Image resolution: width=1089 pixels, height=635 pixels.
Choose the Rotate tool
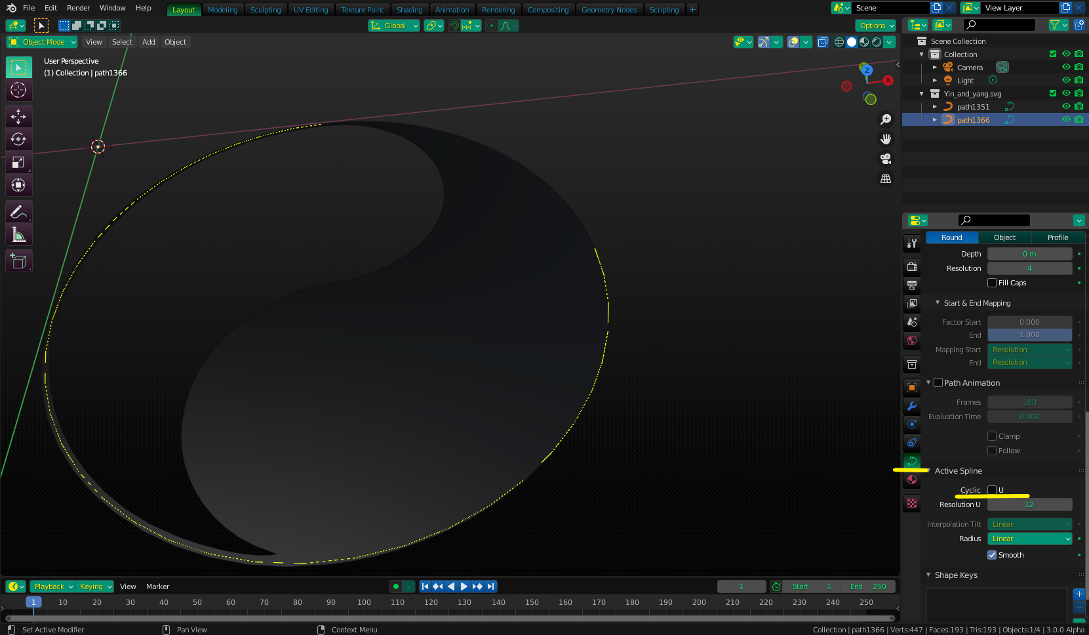(x=19, y=139)
